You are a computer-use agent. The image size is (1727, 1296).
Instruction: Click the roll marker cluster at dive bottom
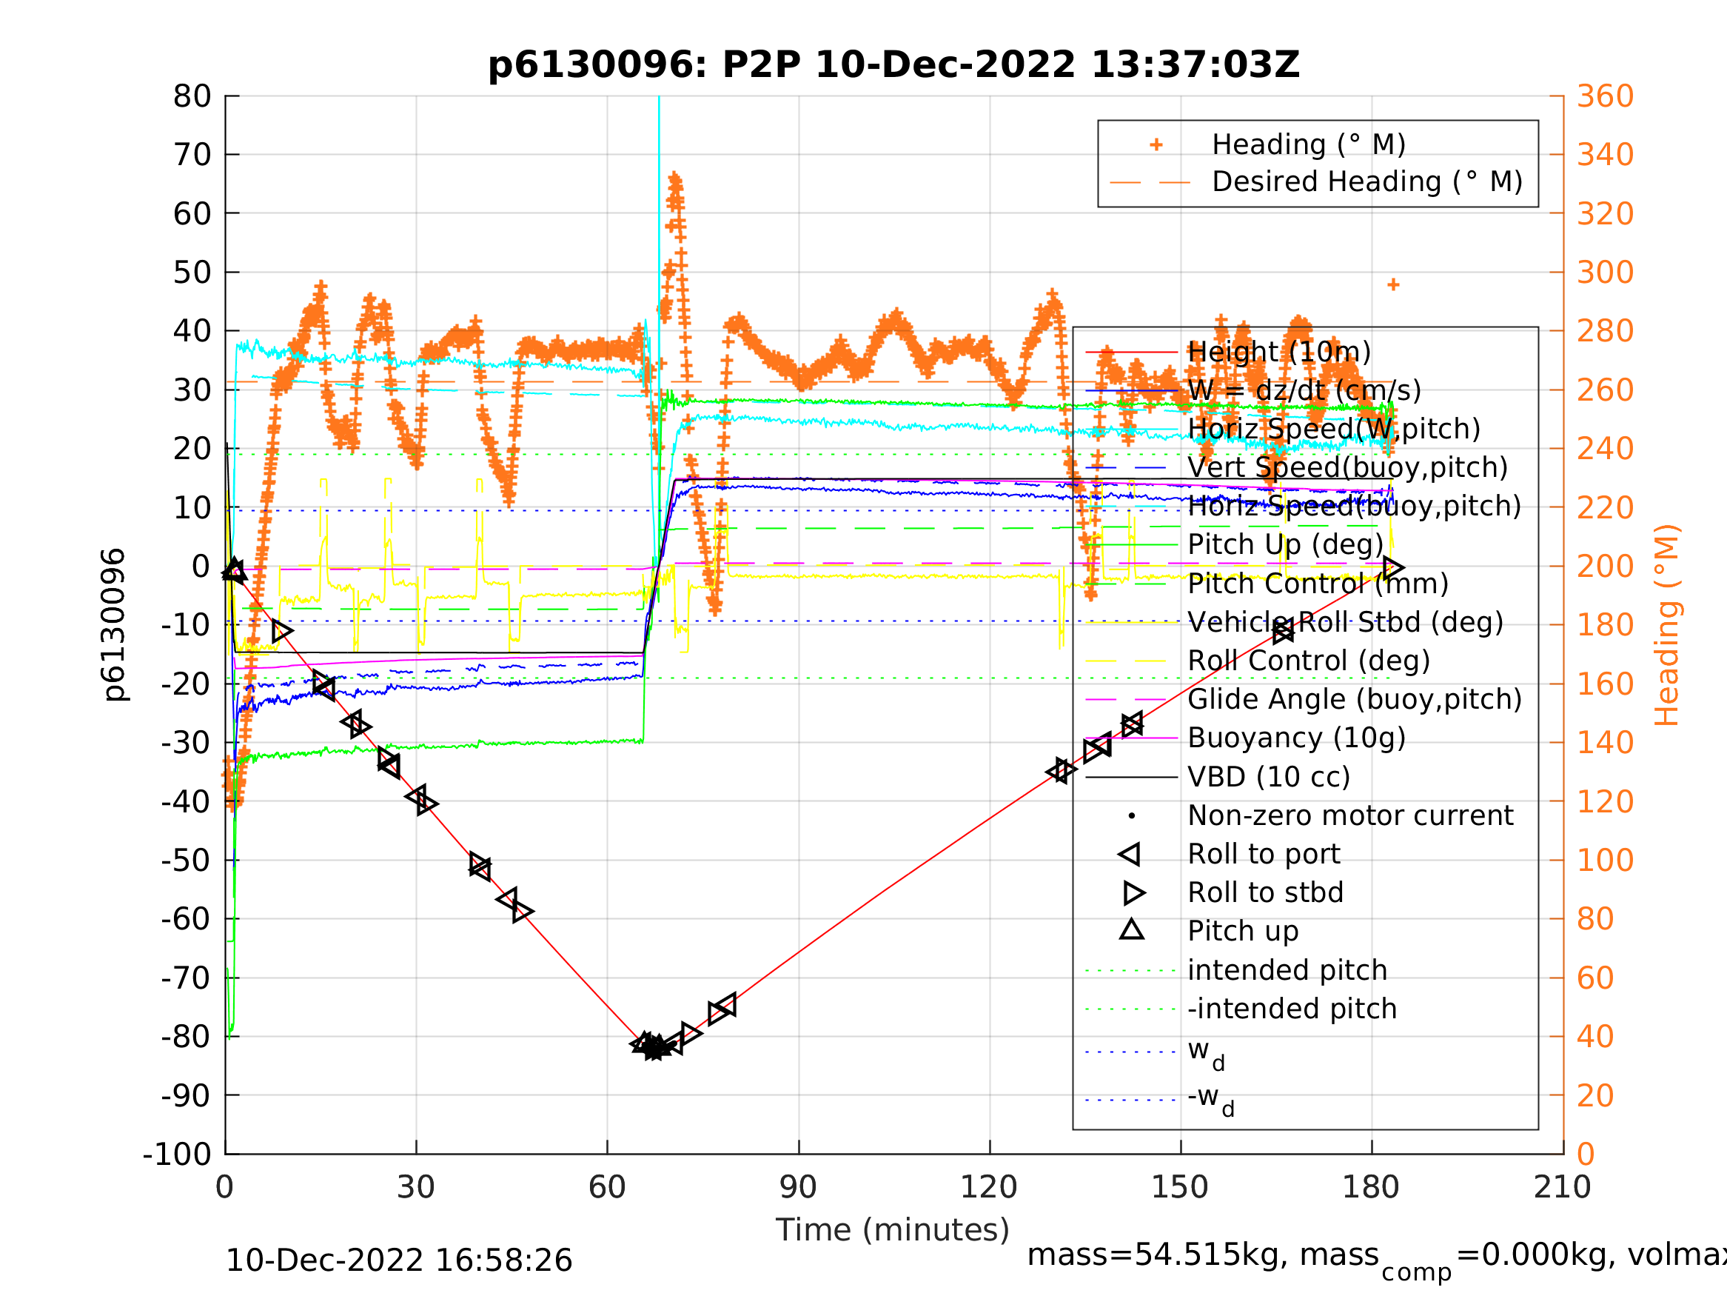click(x=655, y=1046)
